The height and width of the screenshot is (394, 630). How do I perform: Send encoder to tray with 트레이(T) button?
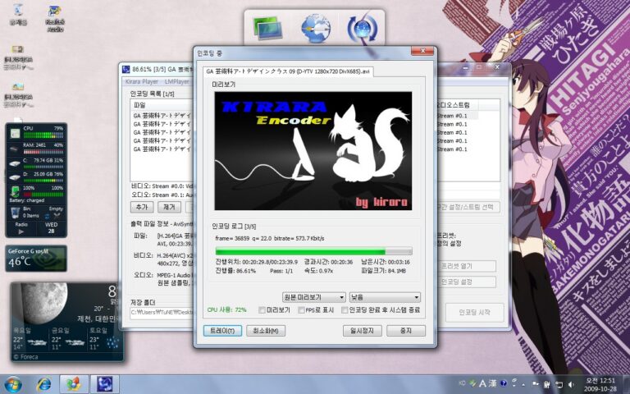pyautogui.click(x=222, y=331)
